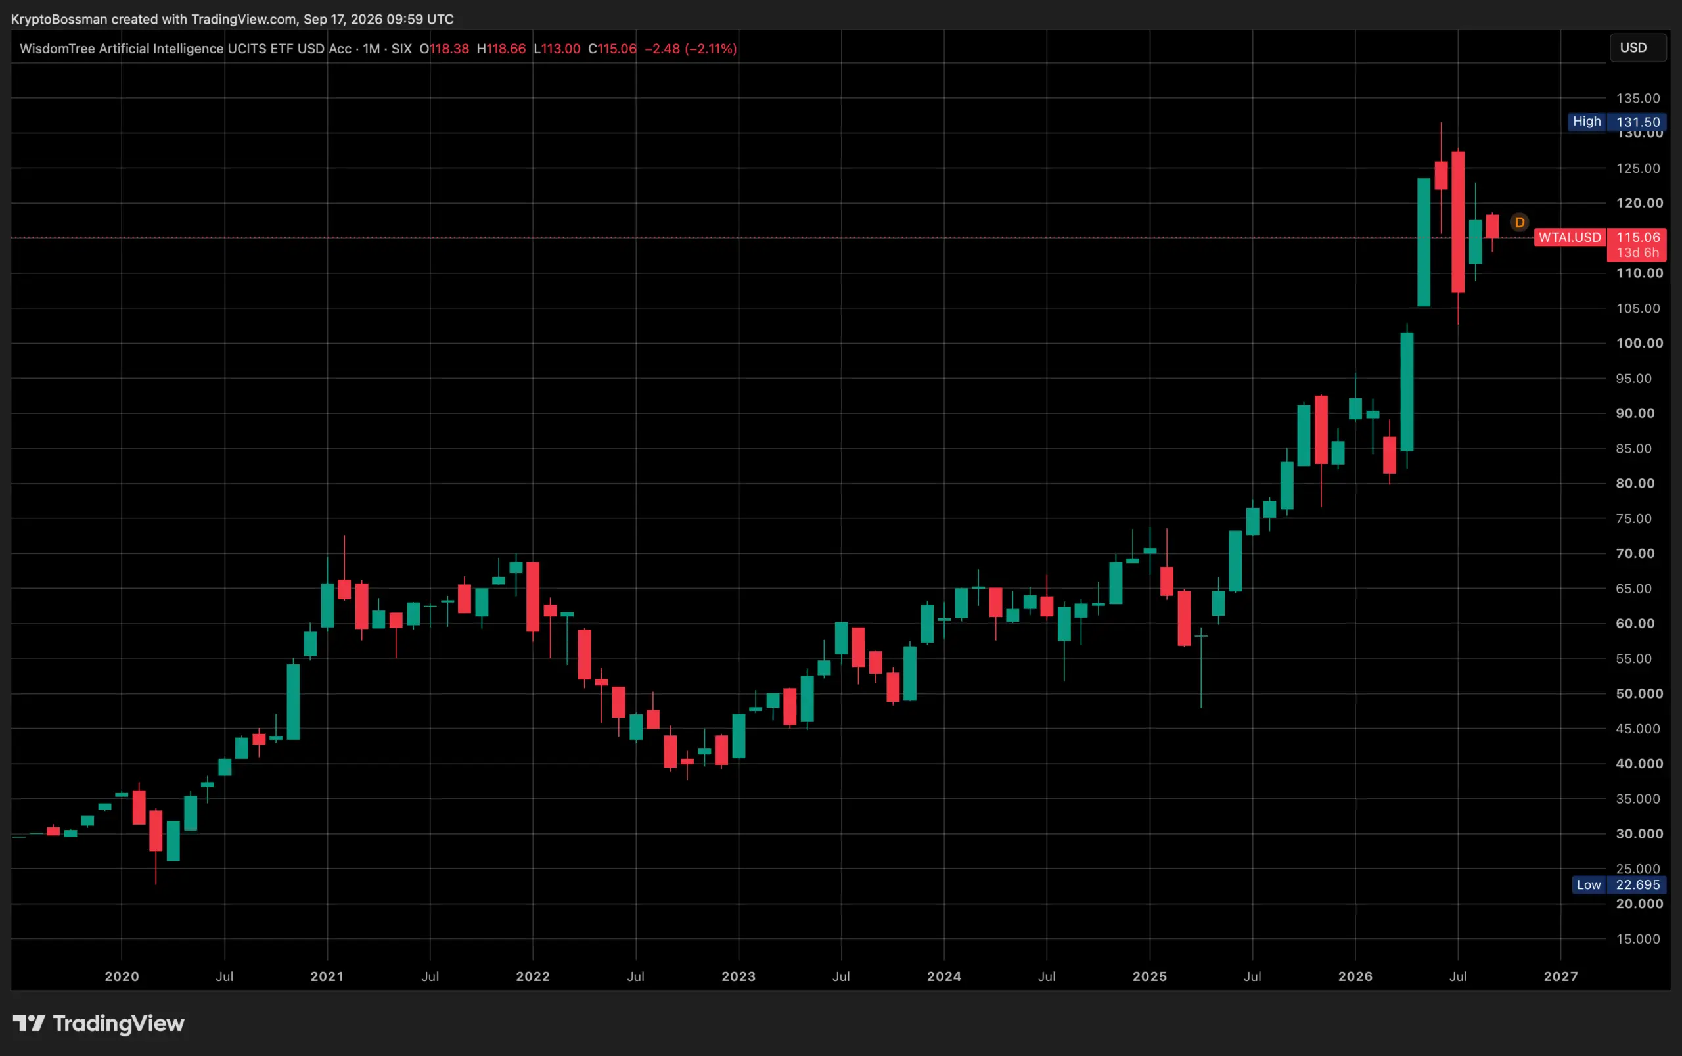This screenshot has height=1056, width=1682.
Task: Click the 2024 label on time axis
Action: coord(944,976)
